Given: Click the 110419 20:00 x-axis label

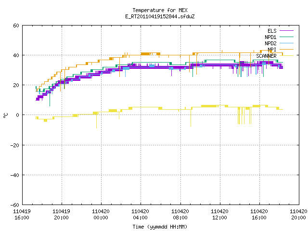Looking at the screenshot, I should click(x=61, y=215).
